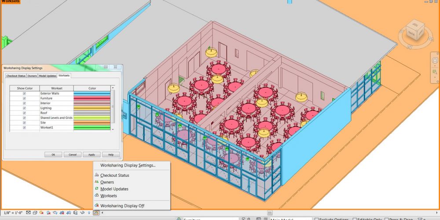Uncheck Show Color for Lighting

24,108
